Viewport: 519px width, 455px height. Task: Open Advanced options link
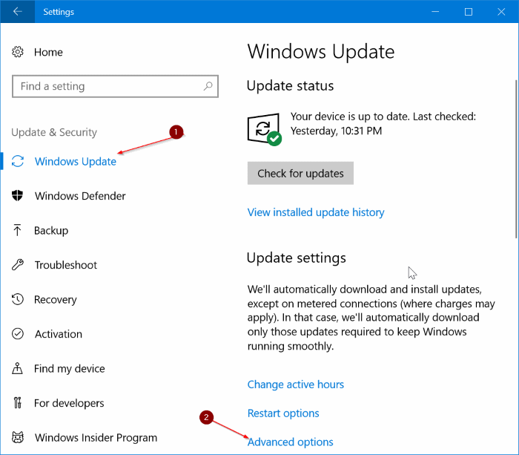(x=291, y=442)
